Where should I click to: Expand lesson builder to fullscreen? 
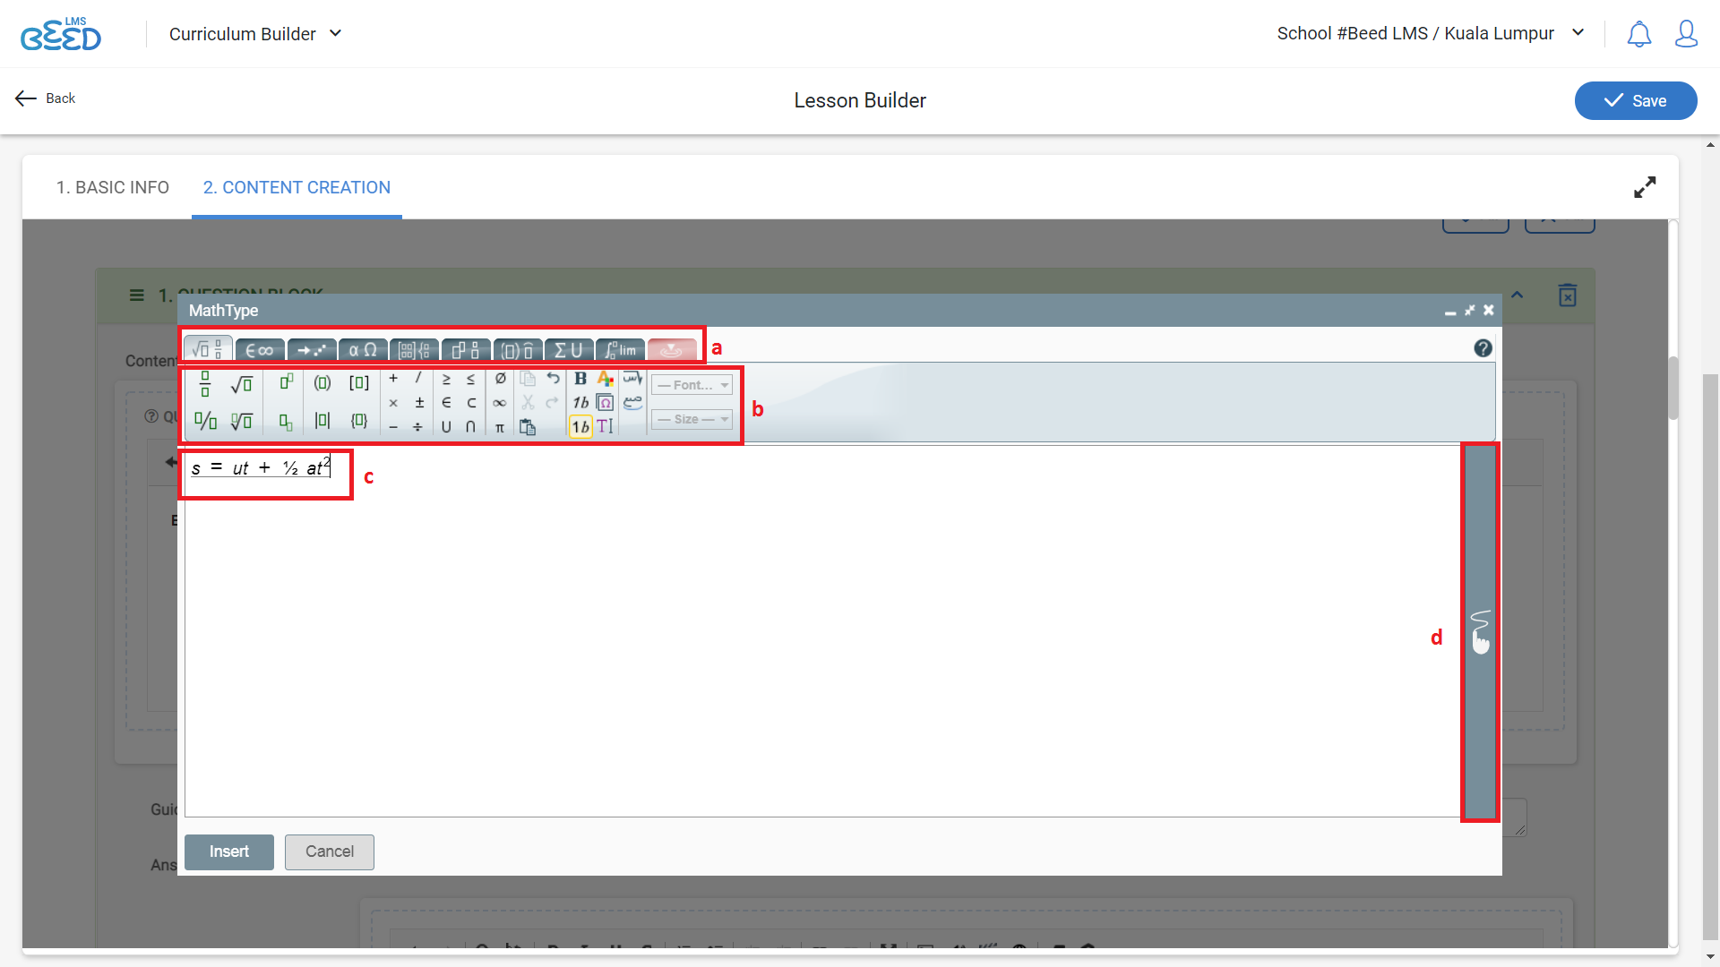(x=1645, y=187)
